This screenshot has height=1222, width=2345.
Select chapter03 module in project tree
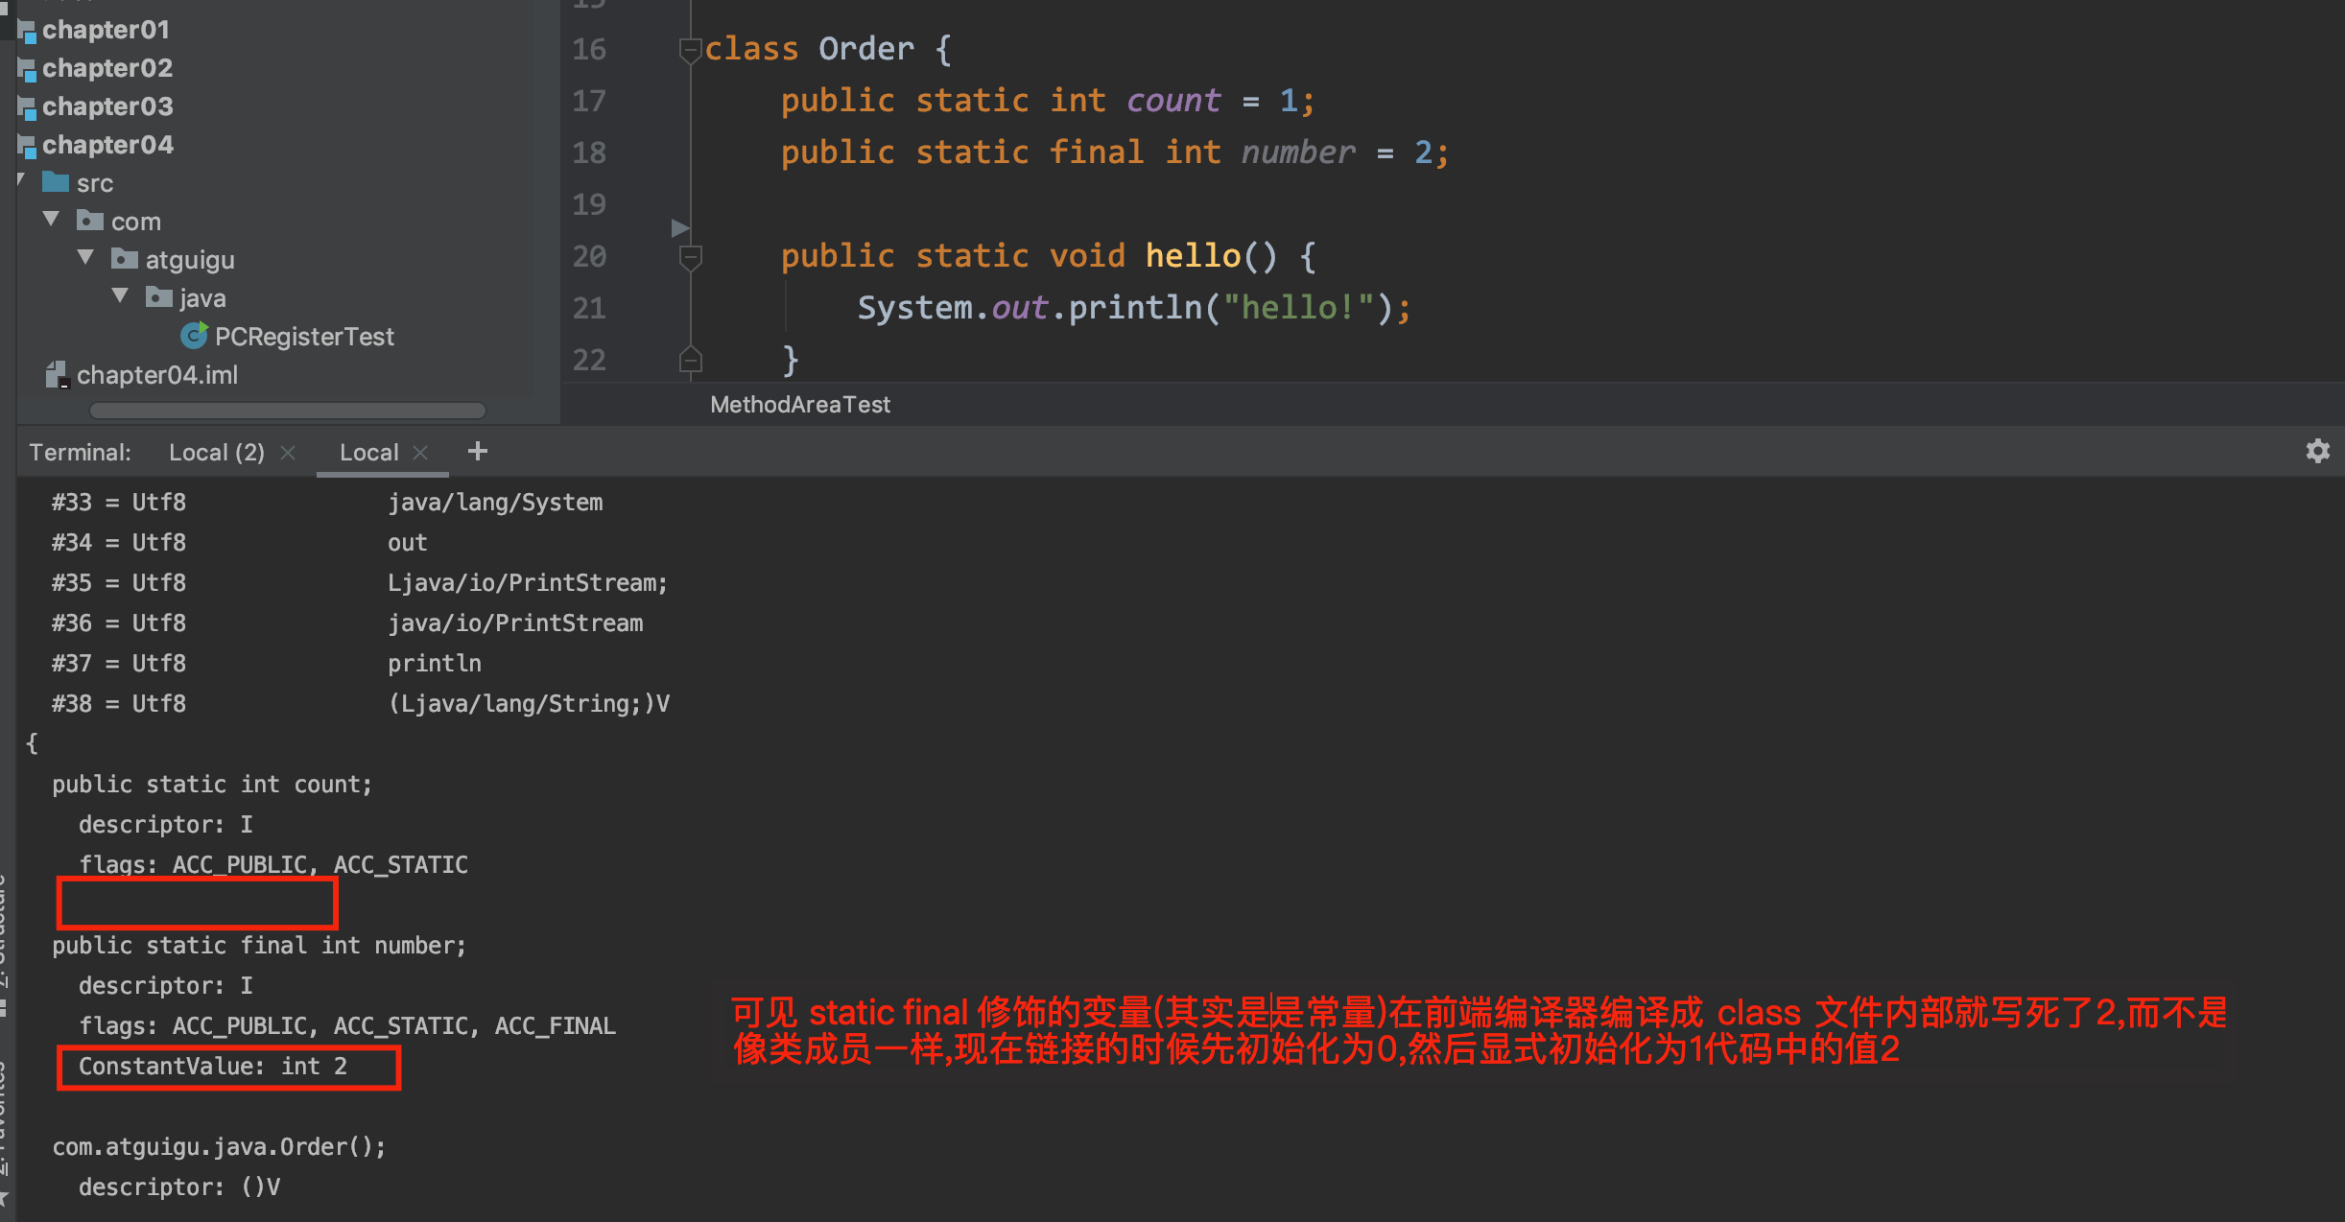tap(107, 106)
